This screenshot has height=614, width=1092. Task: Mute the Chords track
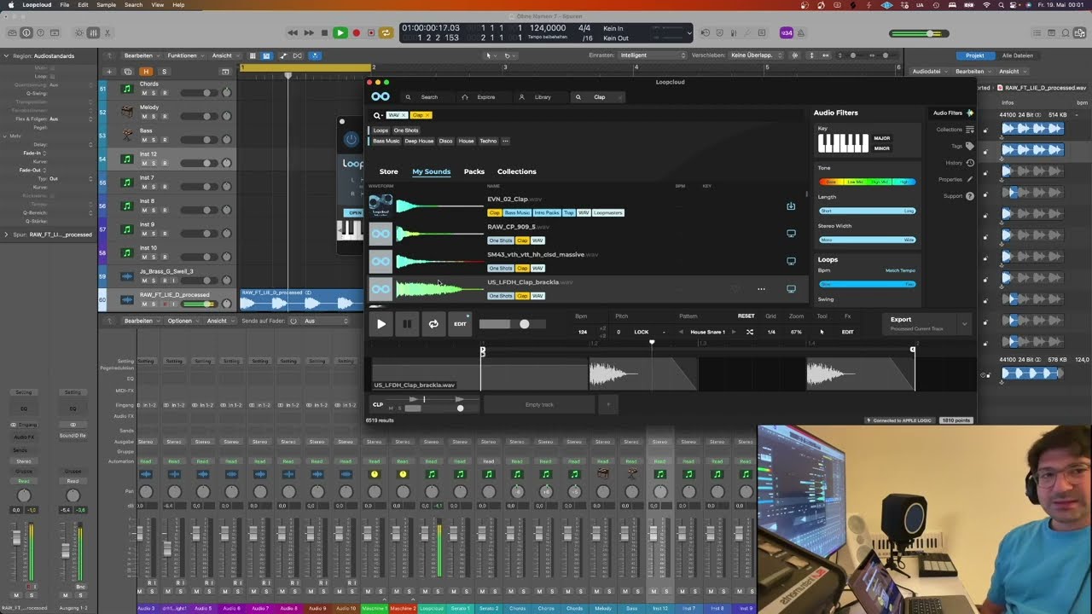click(x=144, y=92)
